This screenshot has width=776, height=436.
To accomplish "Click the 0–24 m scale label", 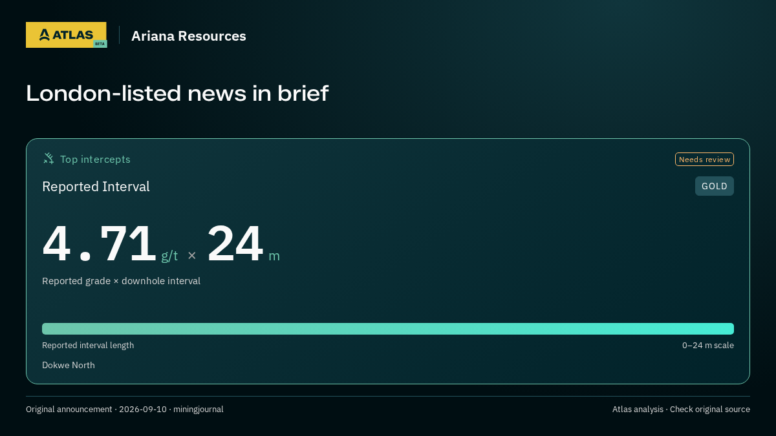I will pyautogui.click(x=708, y=346).
